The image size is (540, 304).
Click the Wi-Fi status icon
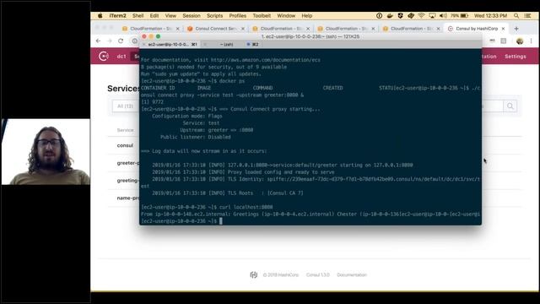coord(421,15)
